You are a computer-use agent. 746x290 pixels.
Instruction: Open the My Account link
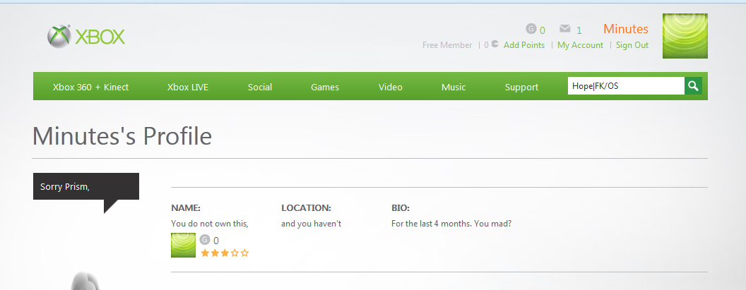click(580, 45)
